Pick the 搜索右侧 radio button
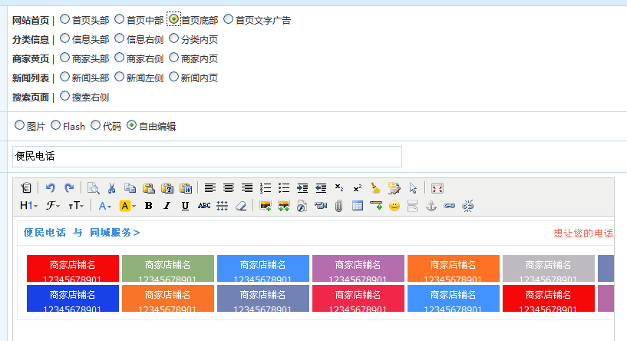This screenshot has height=341, width=627. pyautogui.click(x=64, y=97)
